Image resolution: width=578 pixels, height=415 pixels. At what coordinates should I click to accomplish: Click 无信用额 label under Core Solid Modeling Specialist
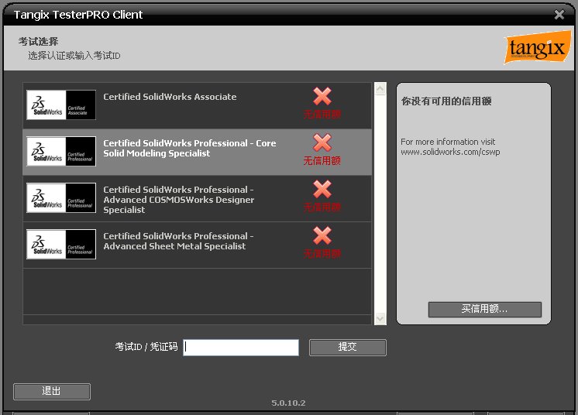tap(322, 160)
